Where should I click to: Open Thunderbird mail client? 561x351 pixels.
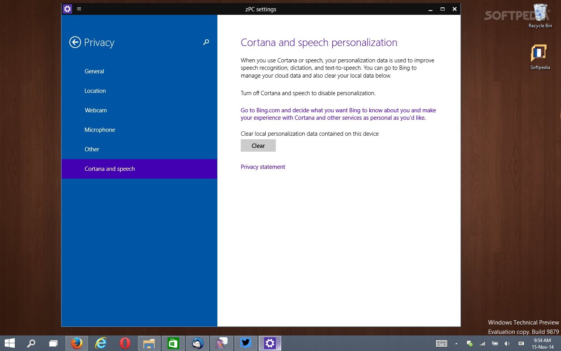coord(197,343)
